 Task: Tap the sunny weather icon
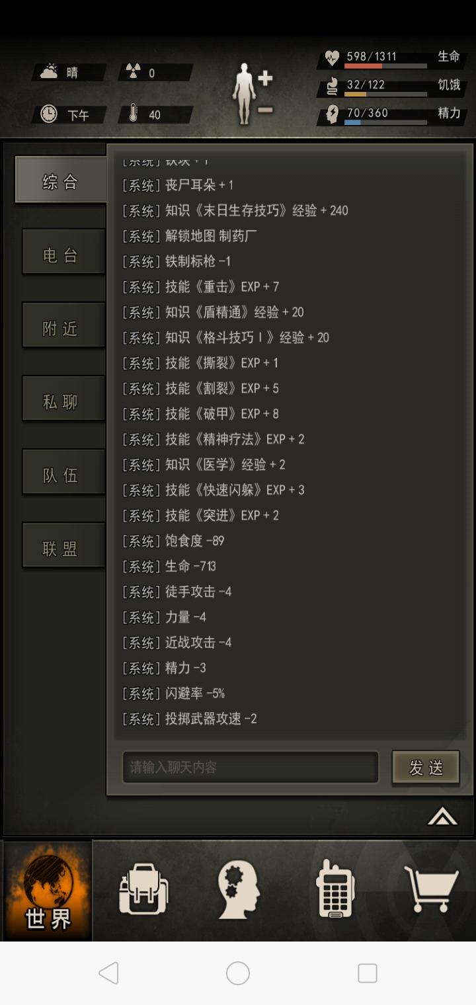coord(49,72)
